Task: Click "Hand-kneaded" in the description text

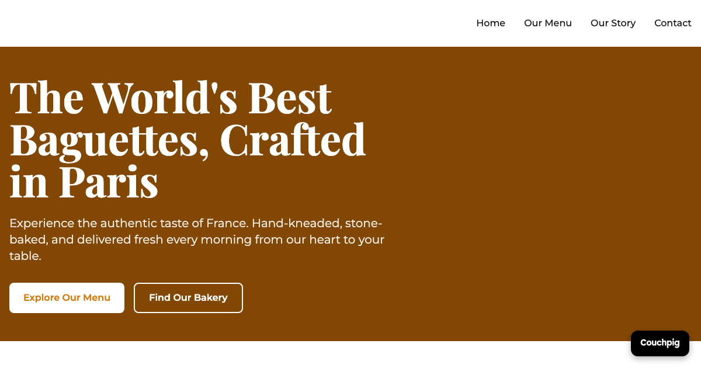Action: pyautogui.click(x=296, y=223)
